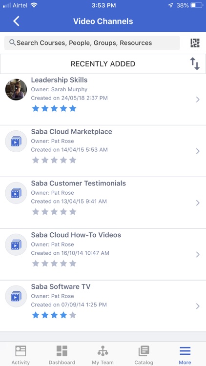Tap the location arrow in status bar
Image resolution: width=206 pixels, height=366 pixels.
tap(170, 5)
